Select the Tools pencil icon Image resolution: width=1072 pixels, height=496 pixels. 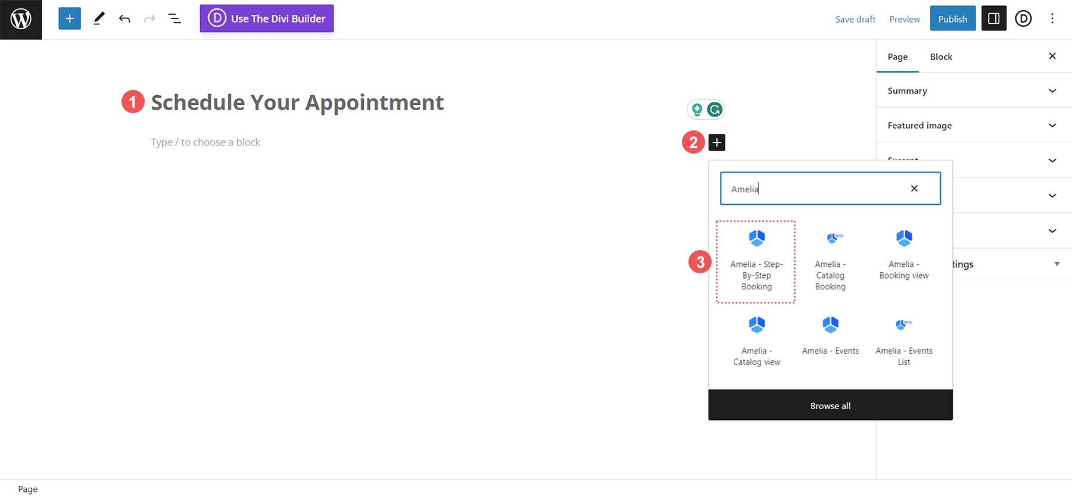pos(99,18)
